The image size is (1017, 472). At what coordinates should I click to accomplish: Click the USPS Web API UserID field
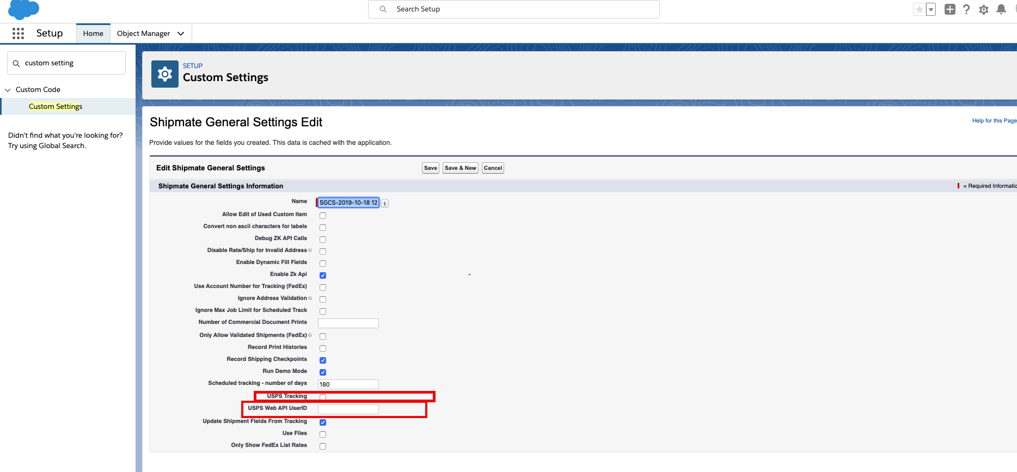348,409
